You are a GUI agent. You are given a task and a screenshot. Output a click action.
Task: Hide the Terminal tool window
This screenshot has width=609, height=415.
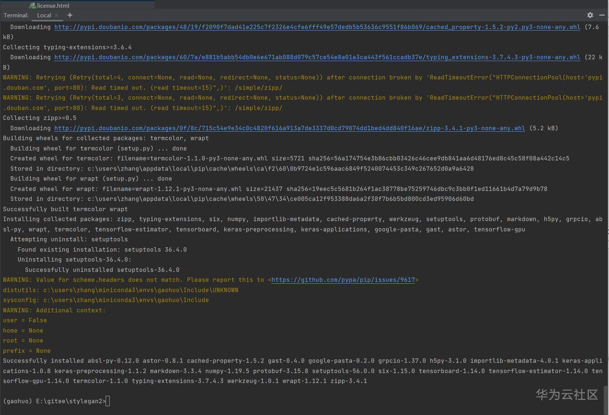602,15
